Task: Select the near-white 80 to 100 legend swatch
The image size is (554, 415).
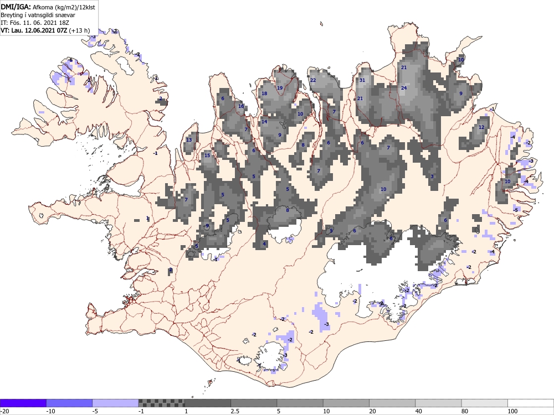Action: 485,403
